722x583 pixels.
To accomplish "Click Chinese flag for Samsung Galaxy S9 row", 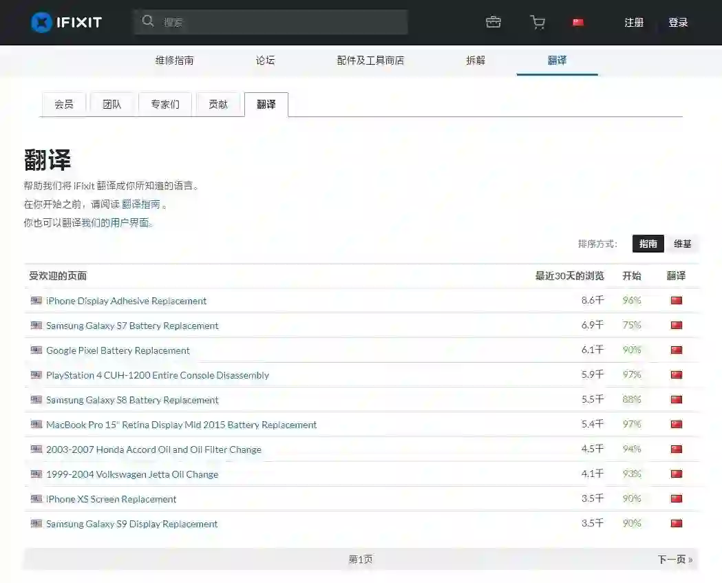I will tap(676, 524).
